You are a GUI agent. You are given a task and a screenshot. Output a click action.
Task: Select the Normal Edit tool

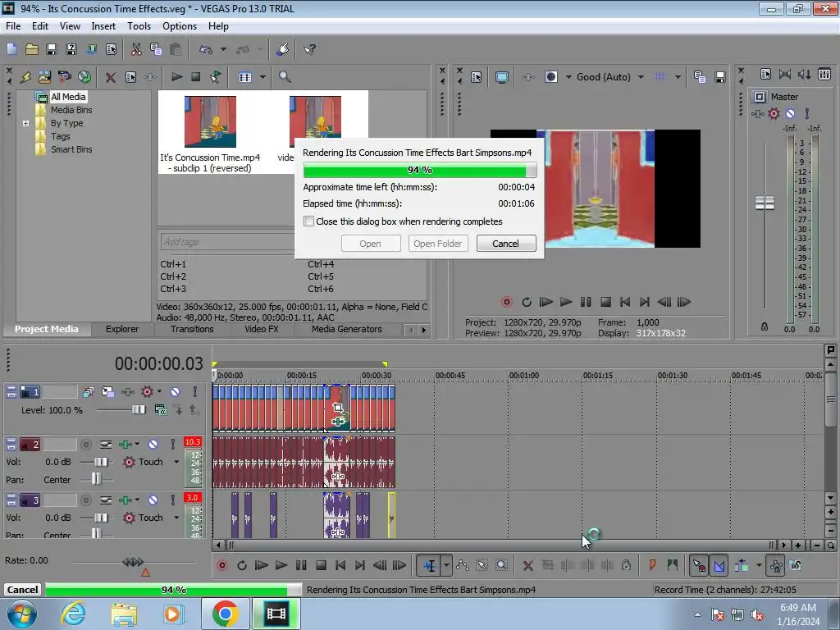[430, 565]
